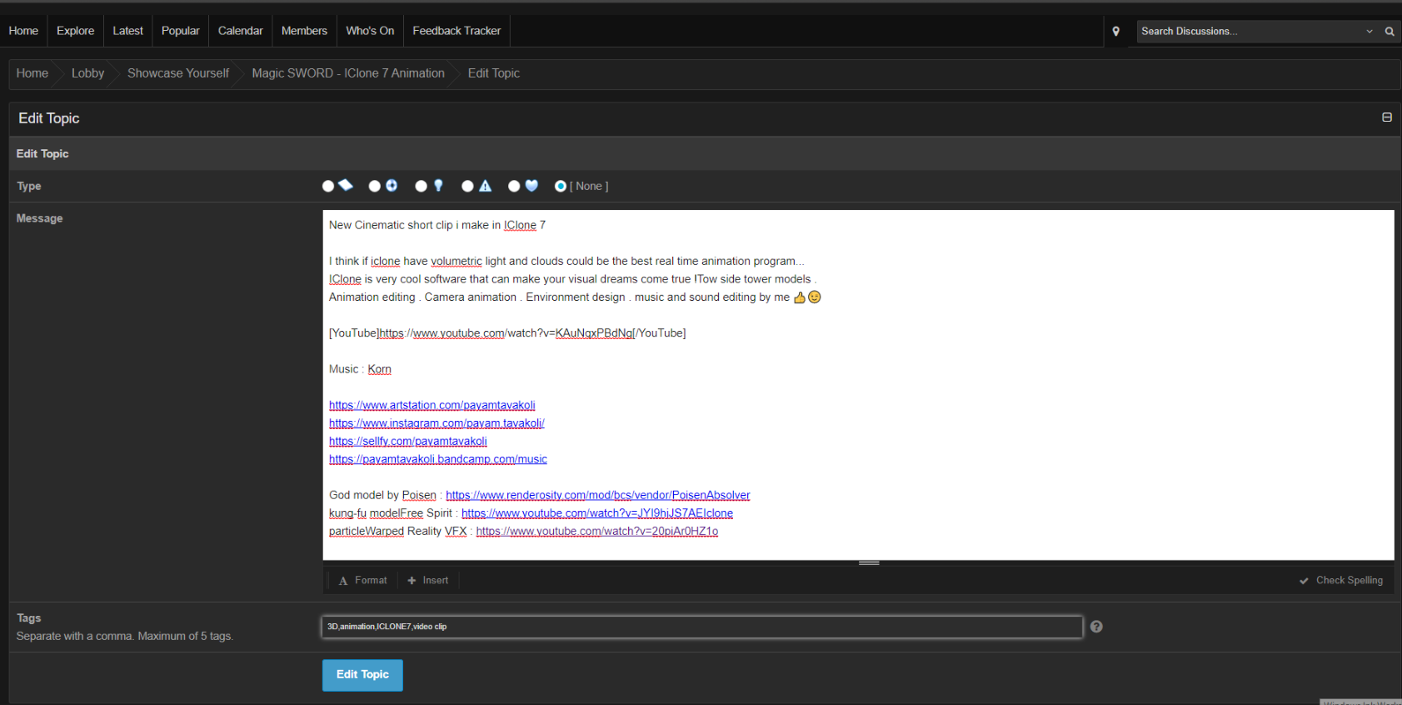Image resolution: width=1402 pixels, height=705 pixels.
Task: Click the tags help question mark icon
Action: coord(1096,627)
